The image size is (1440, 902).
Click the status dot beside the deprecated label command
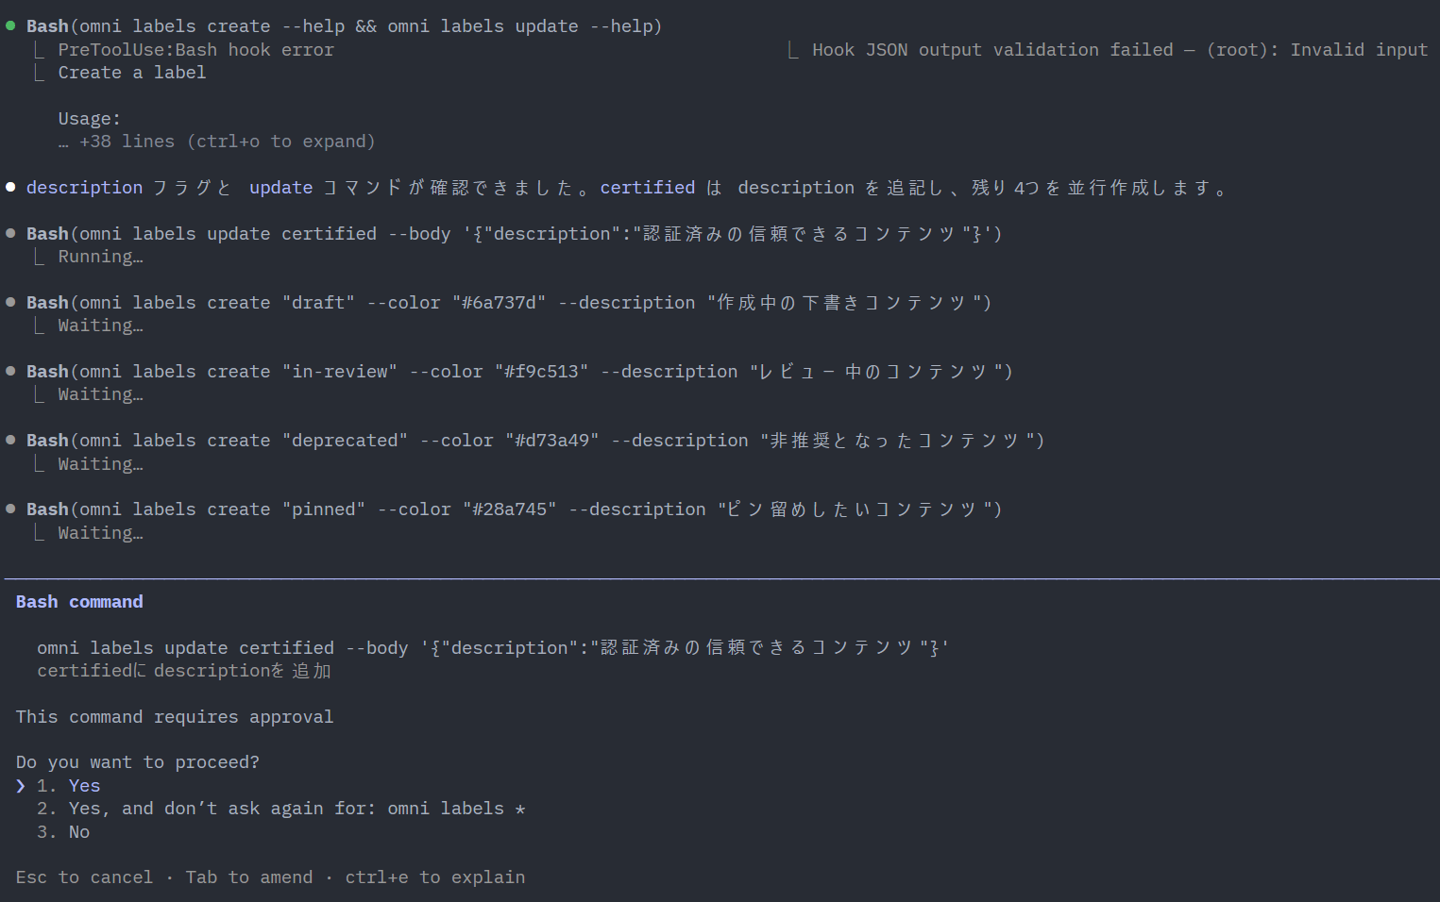click(x=10, y=440)
